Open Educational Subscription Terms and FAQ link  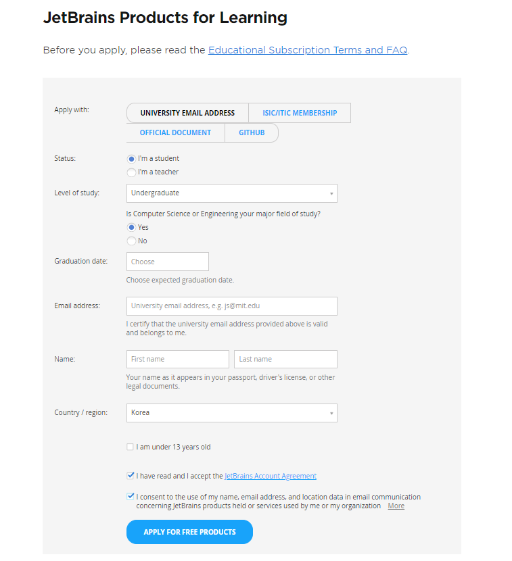click(x=308, y=50)
